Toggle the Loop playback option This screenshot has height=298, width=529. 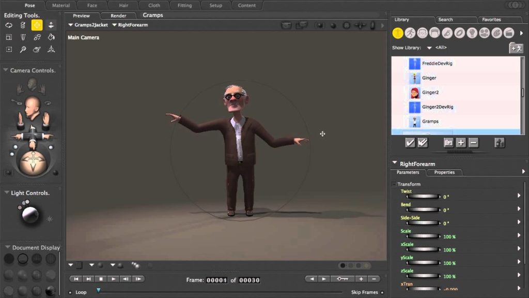[x=71, y=292]
